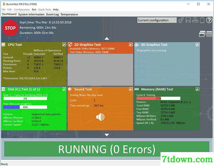Click the 3D shapes icon in 3D Graphics Test
This screenshot has width=214, height=166.
tap(137, 45)
